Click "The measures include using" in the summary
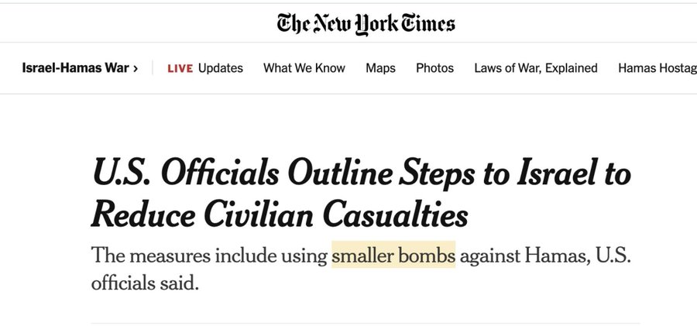This screenshot has width=697, height=326. coord(209,255)
